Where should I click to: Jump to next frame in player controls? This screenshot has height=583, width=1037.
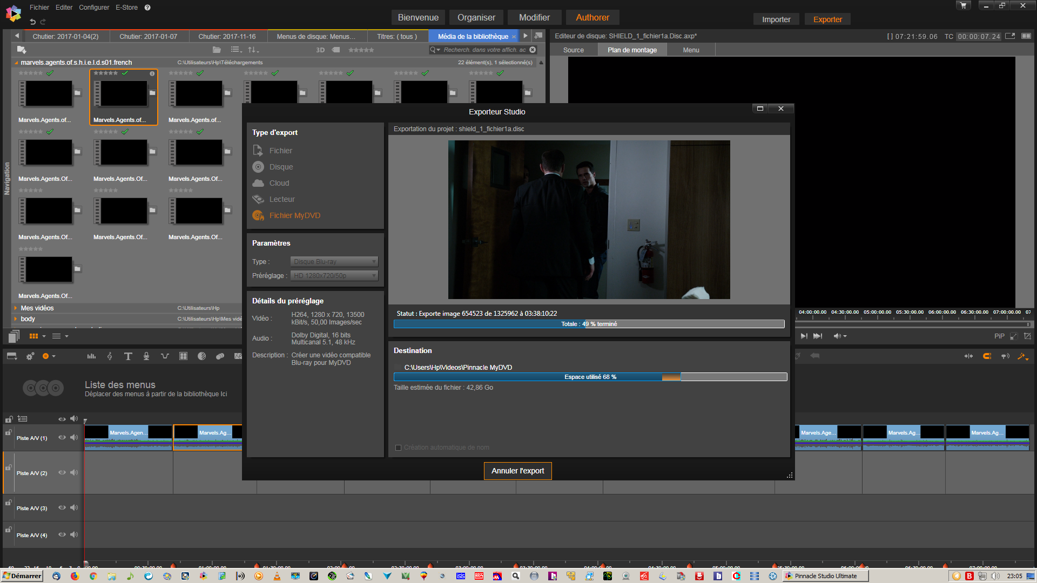804,336
